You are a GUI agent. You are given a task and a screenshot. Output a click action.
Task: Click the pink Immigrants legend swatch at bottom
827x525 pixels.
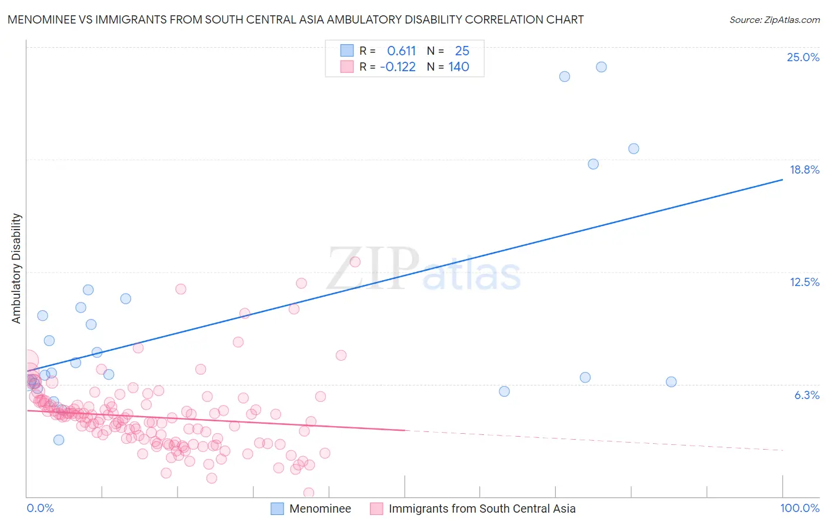376,509
